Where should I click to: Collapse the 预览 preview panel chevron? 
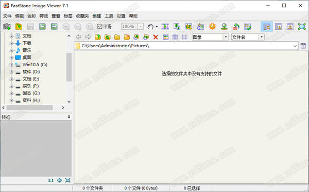69,117
